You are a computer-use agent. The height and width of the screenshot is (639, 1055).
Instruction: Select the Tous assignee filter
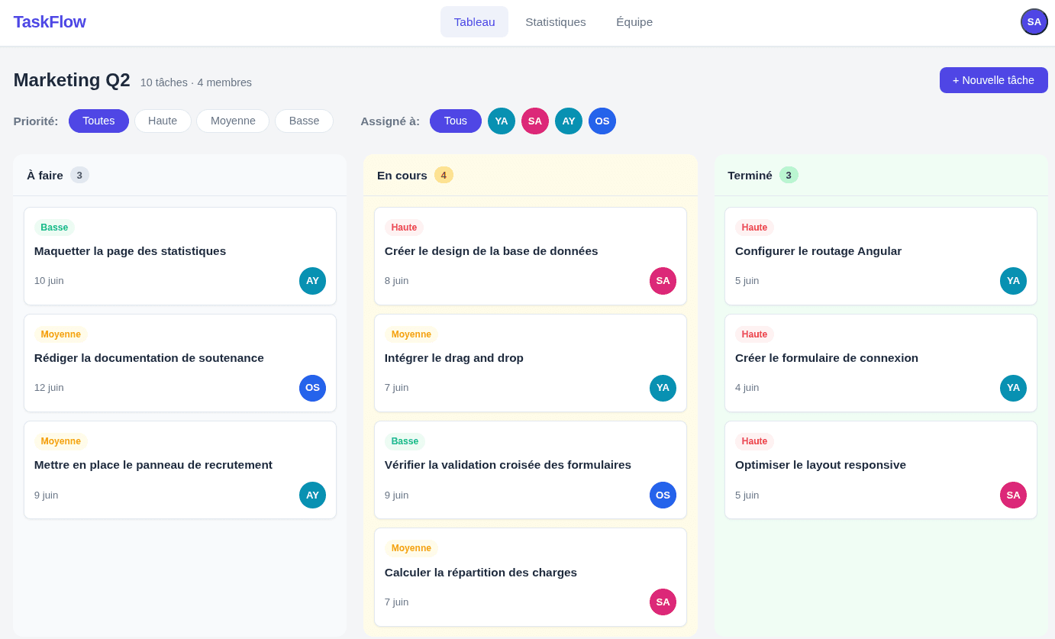[456, 121]
